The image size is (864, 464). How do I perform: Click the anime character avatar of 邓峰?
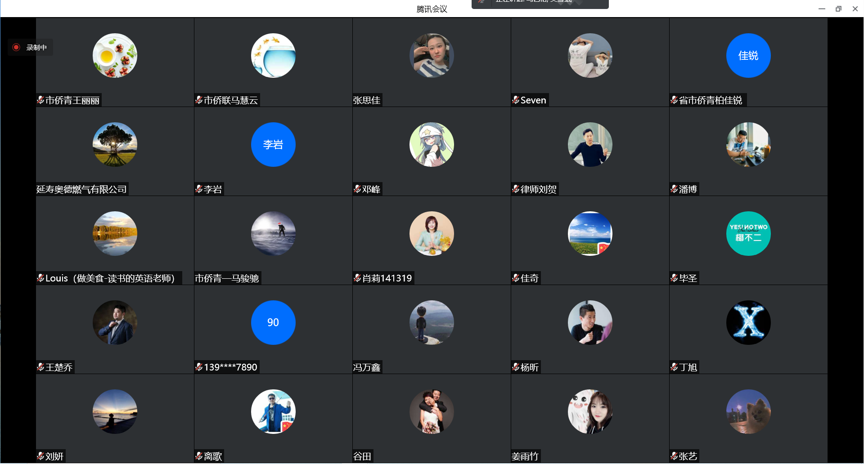coord(432,145)
